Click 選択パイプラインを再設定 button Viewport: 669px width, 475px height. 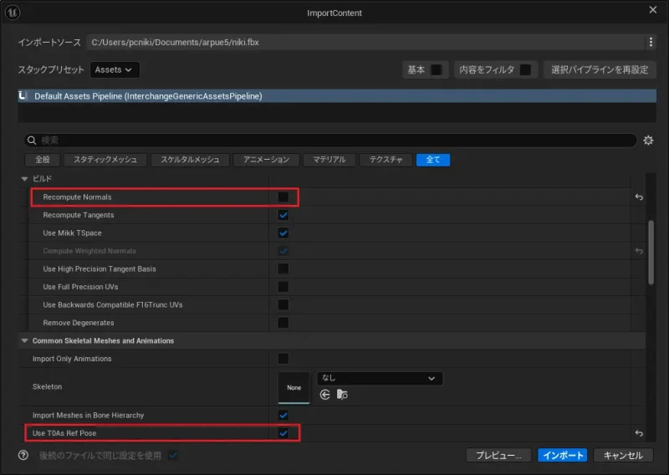600,69
